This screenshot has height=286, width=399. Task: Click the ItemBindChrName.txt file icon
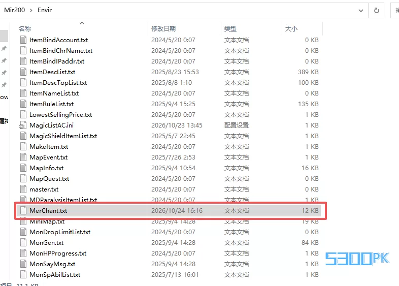23,51
